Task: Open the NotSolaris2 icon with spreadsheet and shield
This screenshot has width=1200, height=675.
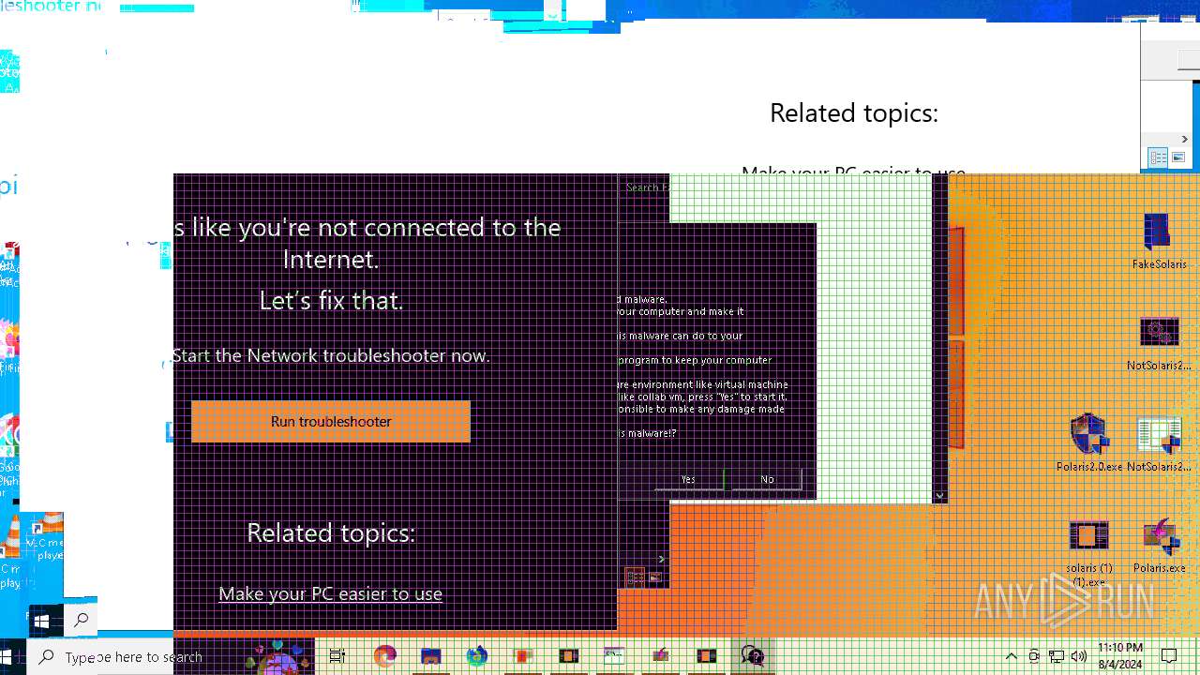Action: click(x=1159, y=442)
